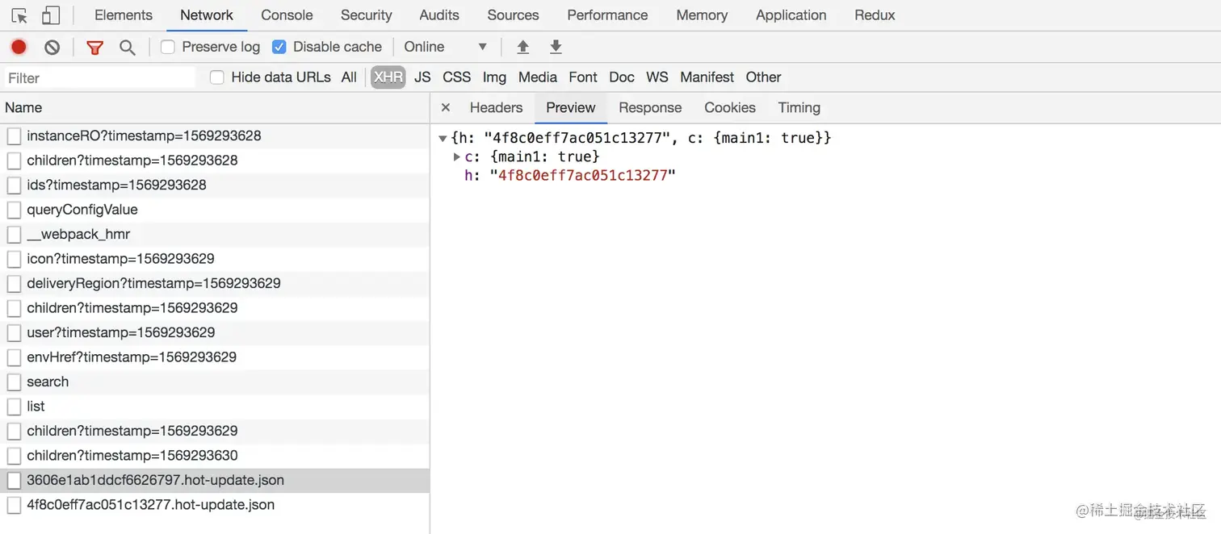Image resolution: width=1221 pixels, height=534 pixels.
Task: Filter requests by Font type
Action: (x=583, y=77)
